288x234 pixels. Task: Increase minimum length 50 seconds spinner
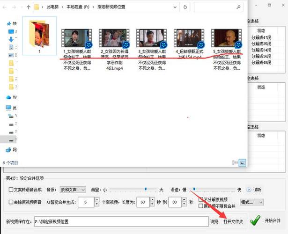pos(152,199)
